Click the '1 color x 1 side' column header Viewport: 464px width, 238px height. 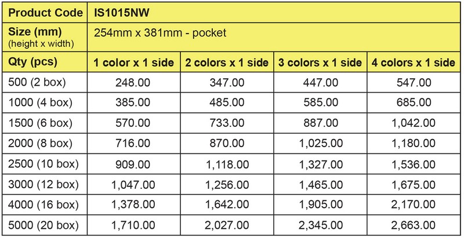[x=134, y=62]
